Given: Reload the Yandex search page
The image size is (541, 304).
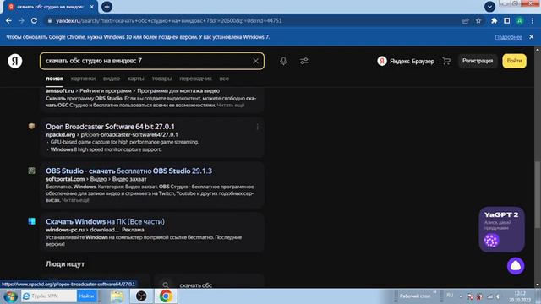Looking at the screenshot, I should click(34, 20).
